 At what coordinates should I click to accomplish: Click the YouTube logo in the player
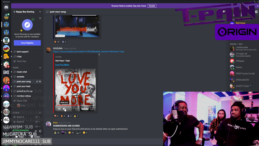pos(85,109)
